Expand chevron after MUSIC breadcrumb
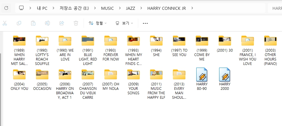 click(x=120, y=8)
